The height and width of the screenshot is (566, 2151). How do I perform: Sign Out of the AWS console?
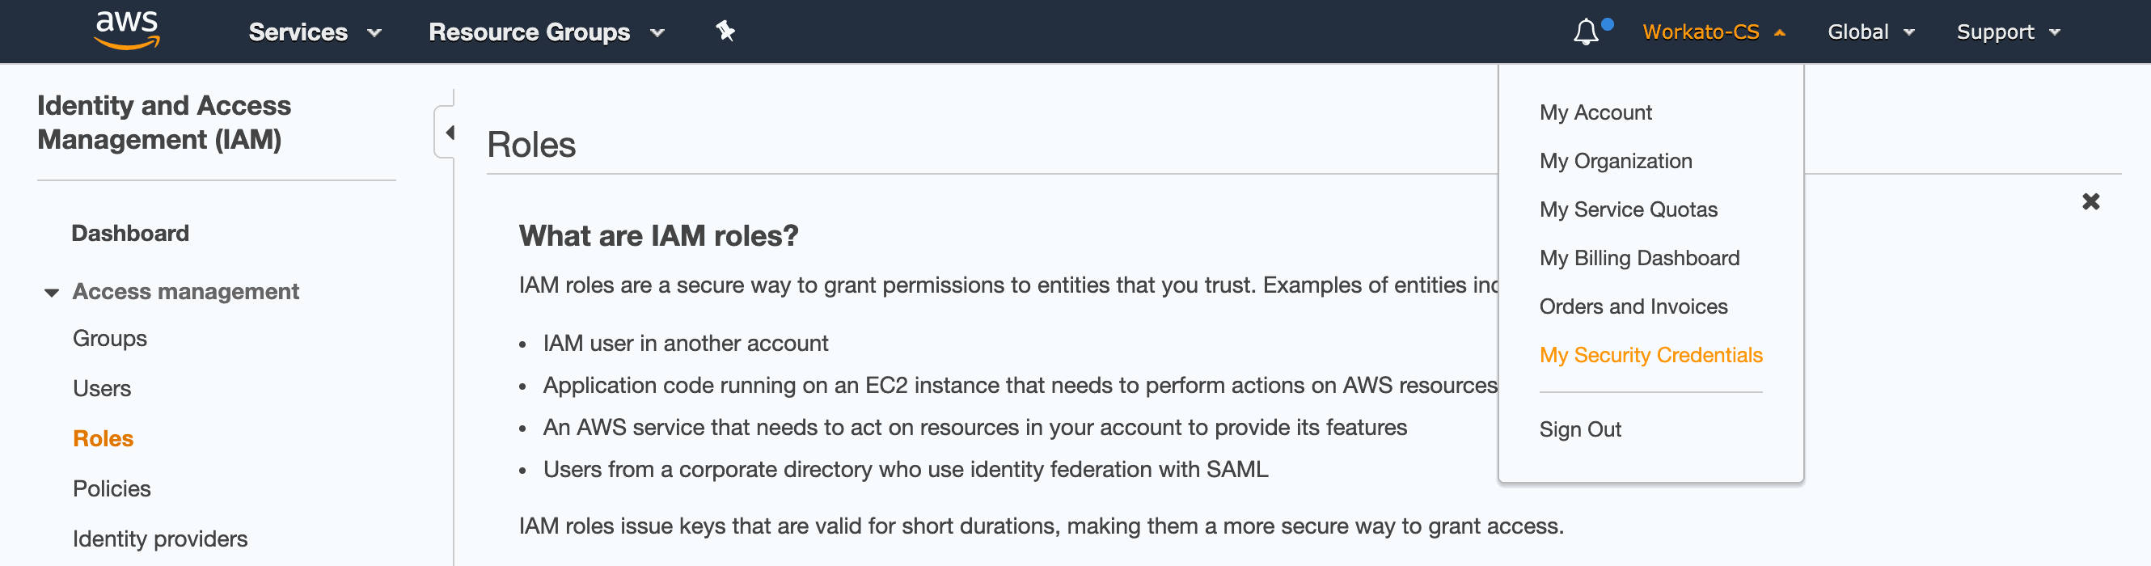tap(1580, 429)
